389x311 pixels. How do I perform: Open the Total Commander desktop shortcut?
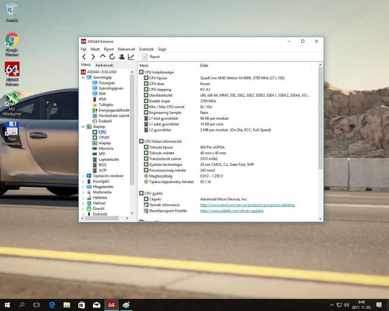tap(12, 133)
